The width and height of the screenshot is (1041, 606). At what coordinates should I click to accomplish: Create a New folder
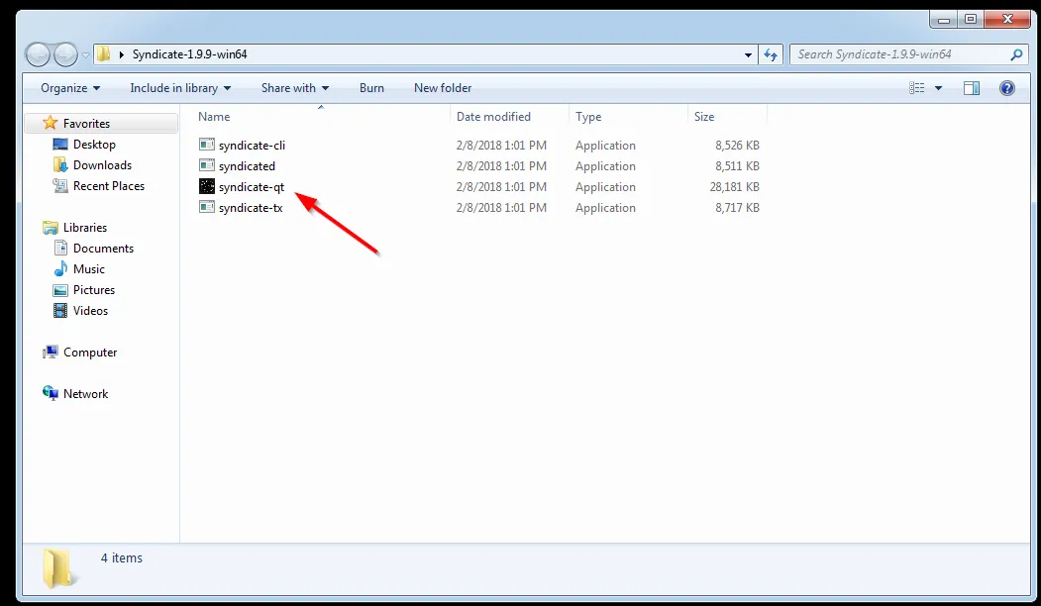point(443,87)
